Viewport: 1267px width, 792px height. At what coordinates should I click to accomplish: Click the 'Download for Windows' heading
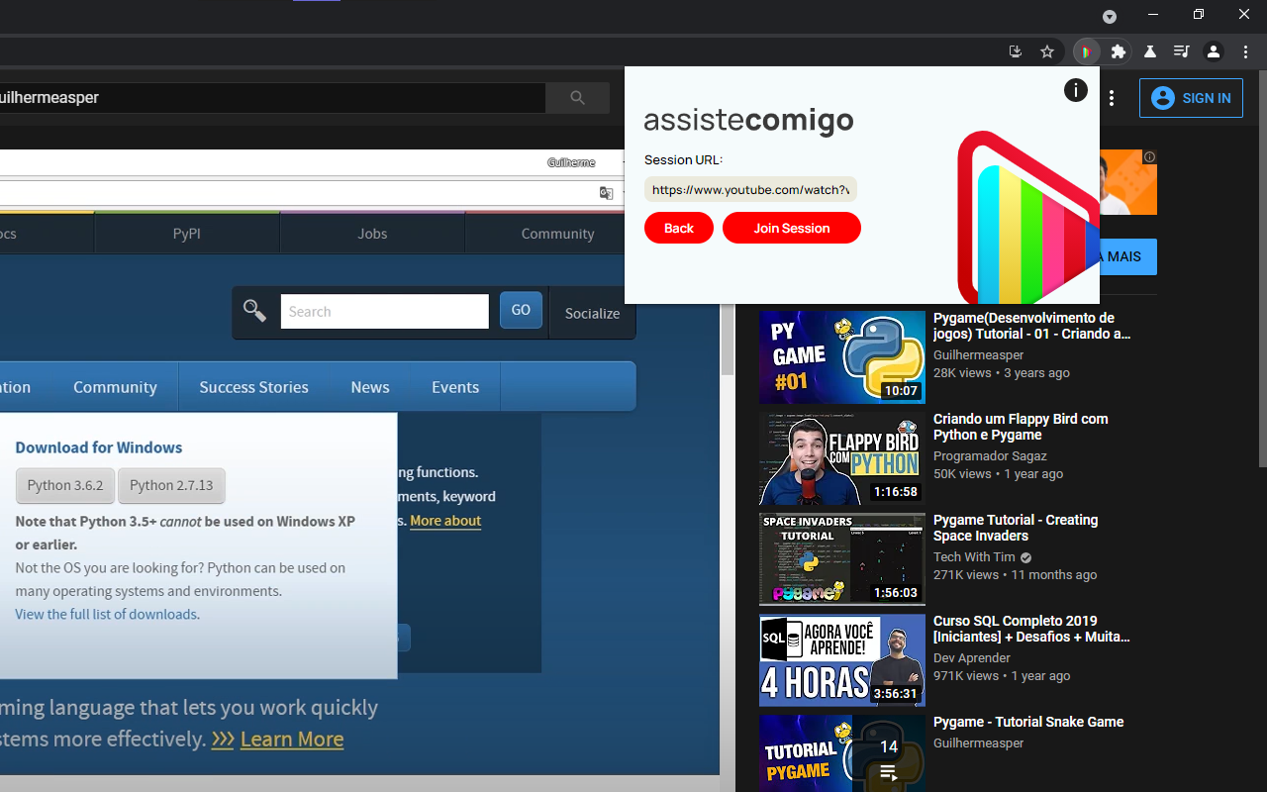pyautogui.click(x=99, y=447)
